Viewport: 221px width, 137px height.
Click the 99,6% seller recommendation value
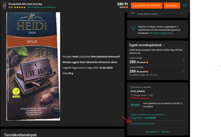135,105
